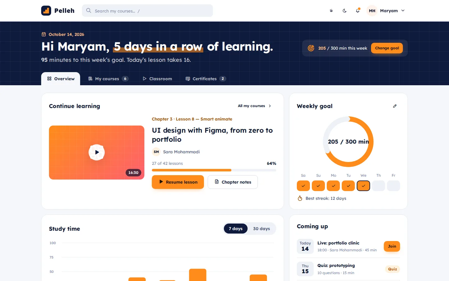Focus the Search my courses field
The image size is (449, 281).
[x=147, y=11]
